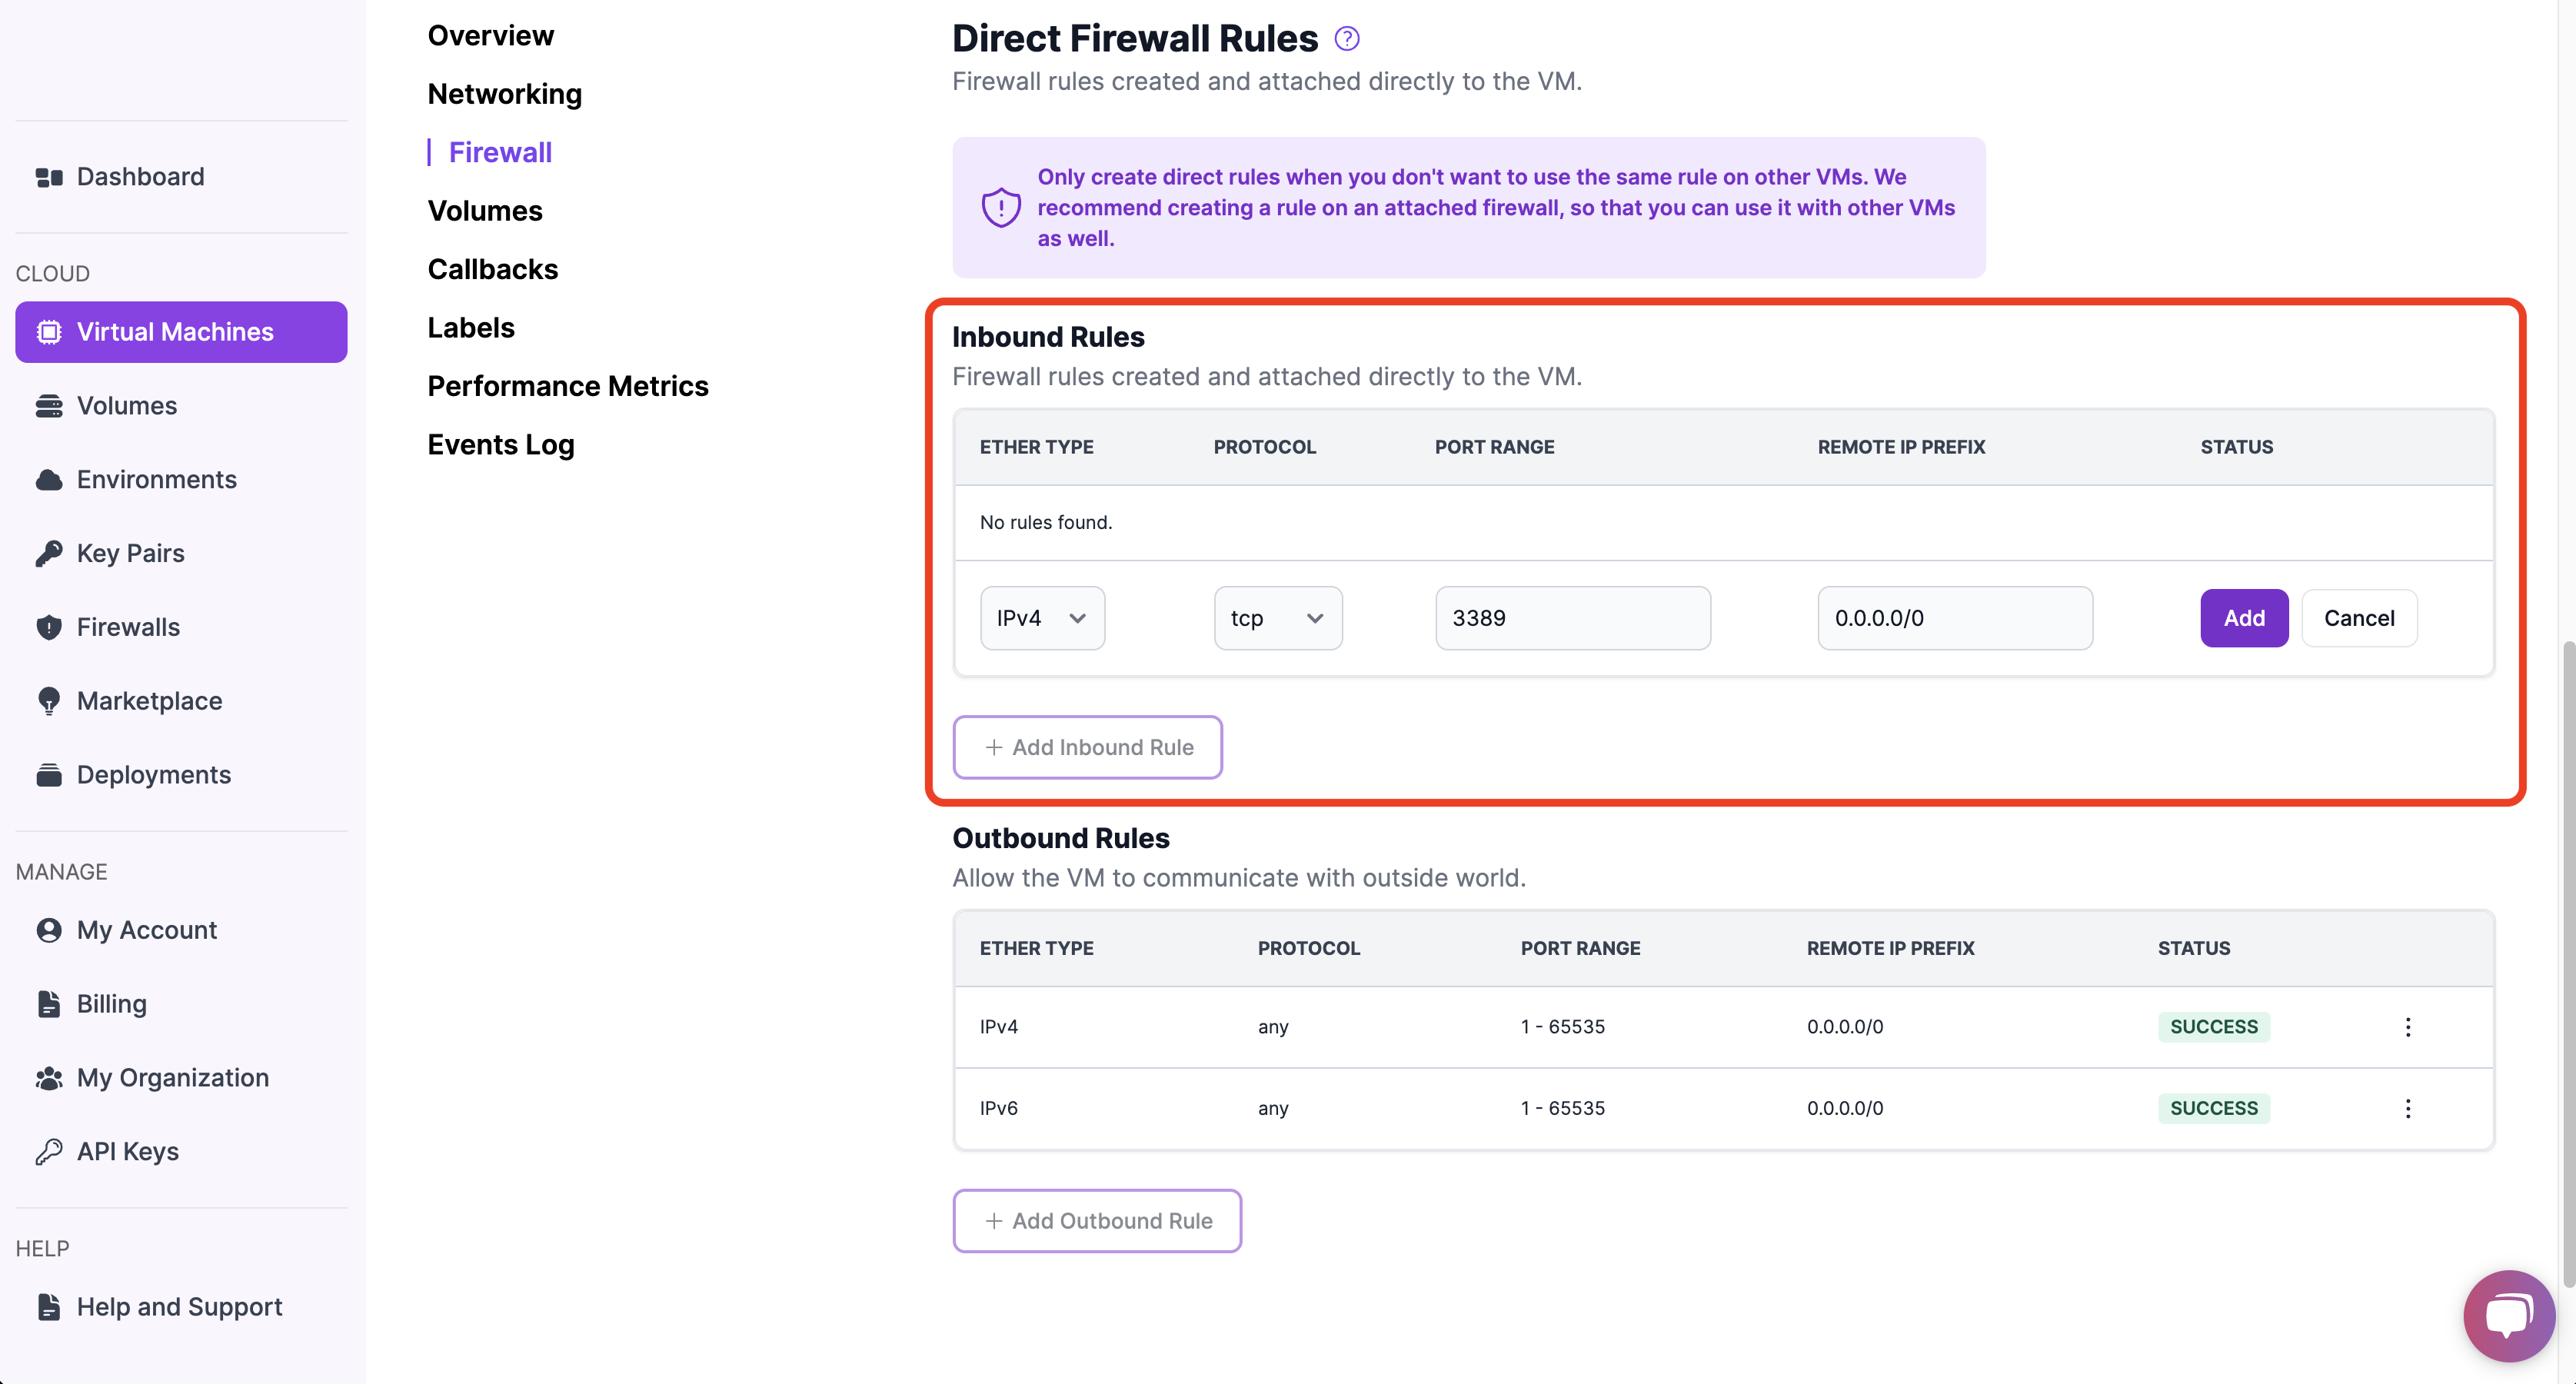Select Key Pairs in the sidebar
2576x1384 pixels.
coord(130,552)
